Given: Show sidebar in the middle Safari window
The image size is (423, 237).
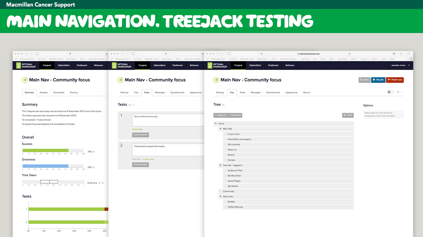Looking at the screenshot, I should point(133,54).
